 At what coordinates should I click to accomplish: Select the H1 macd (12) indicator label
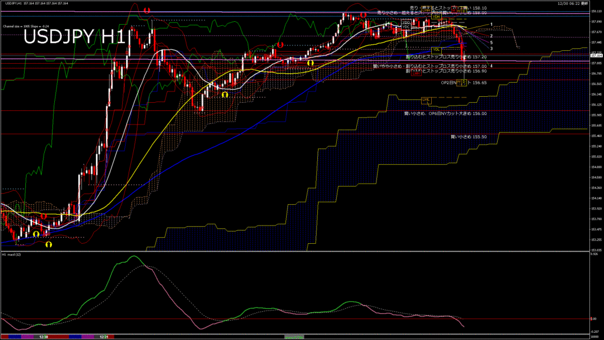tap(12, 254)
